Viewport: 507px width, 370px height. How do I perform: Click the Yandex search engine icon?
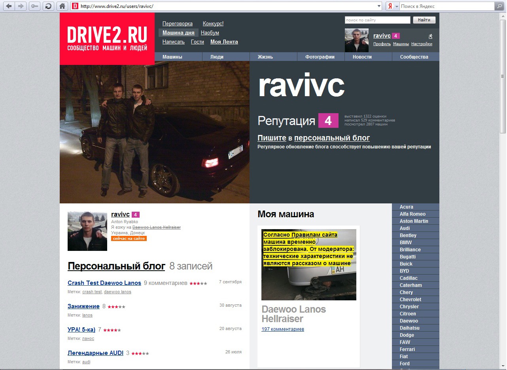[x=390, y=6]
